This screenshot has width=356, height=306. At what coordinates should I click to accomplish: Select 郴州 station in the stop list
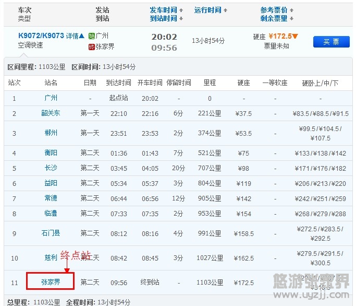click(x=51, y=133)
